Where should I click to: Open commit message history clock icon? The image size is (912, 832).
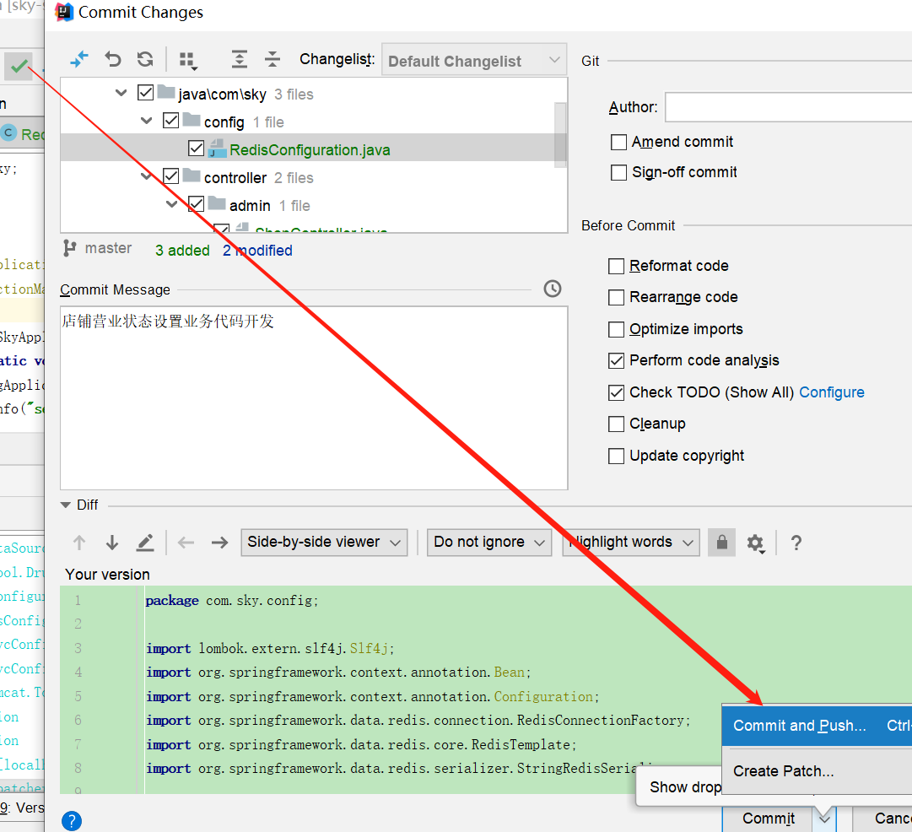click(x=553, y=289)
